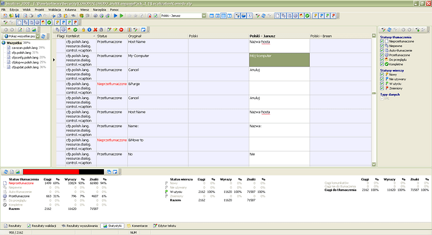Click the Status column header
432x235 pixels.
pyautogui.click(x=111, y=36)
